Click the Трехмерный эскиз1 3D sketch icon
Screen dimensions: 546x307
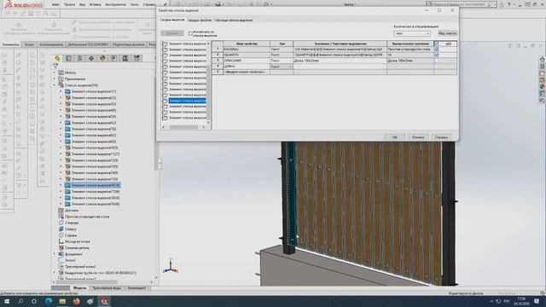[61, 267]
